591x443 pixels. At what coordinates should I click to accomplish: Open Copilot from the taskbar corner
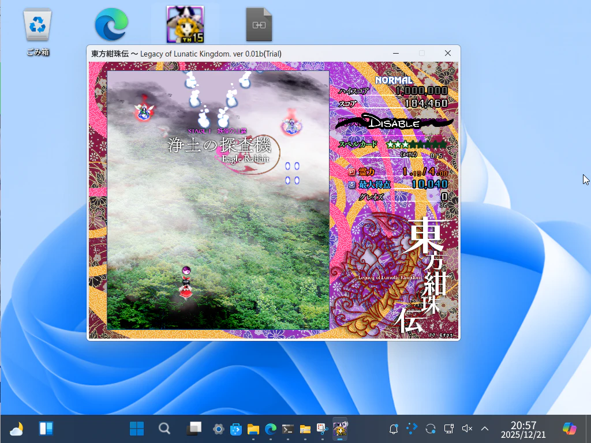pos(569,429)
